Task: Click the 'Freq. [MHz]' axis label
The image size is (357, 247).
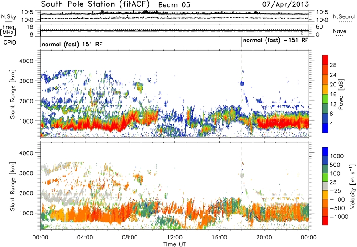Action: point(8,30)
